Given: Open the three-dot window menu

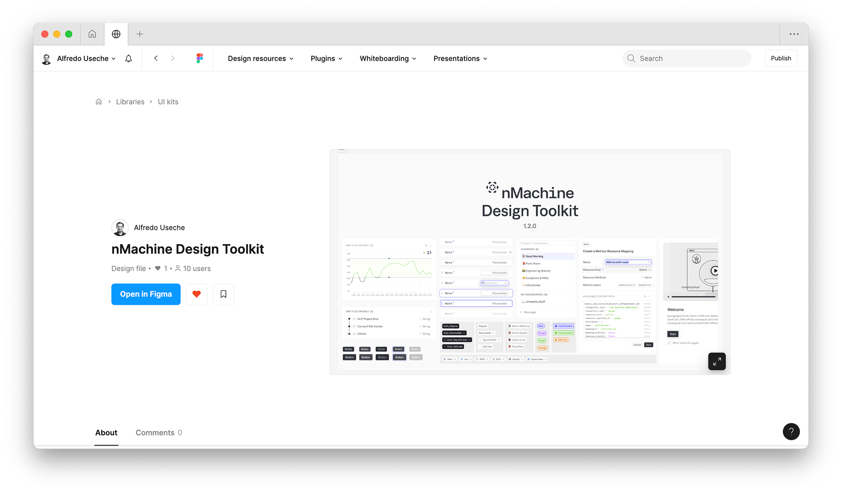Looking at the screenshot, I should 794,34.
